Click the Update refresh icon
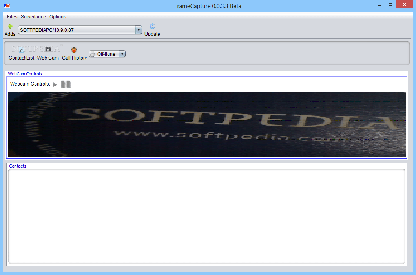 point(152,26)
